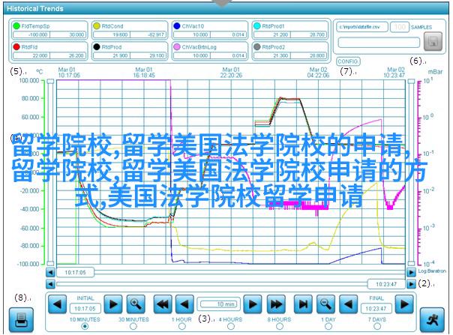Select the 7 DAYS radio button

coord(377,327)
